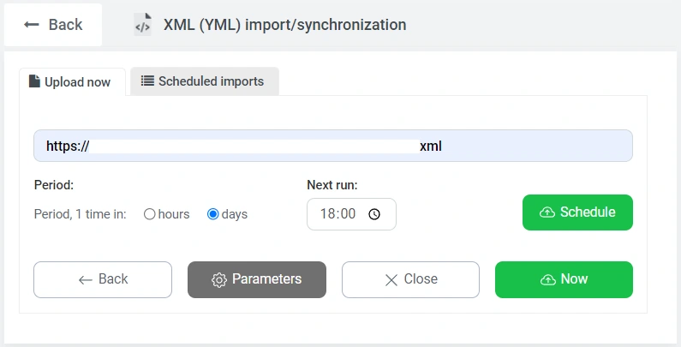Select the days period radio button
Image resolution: width=681 pixels, height=347 pixels.
[212, 214]
